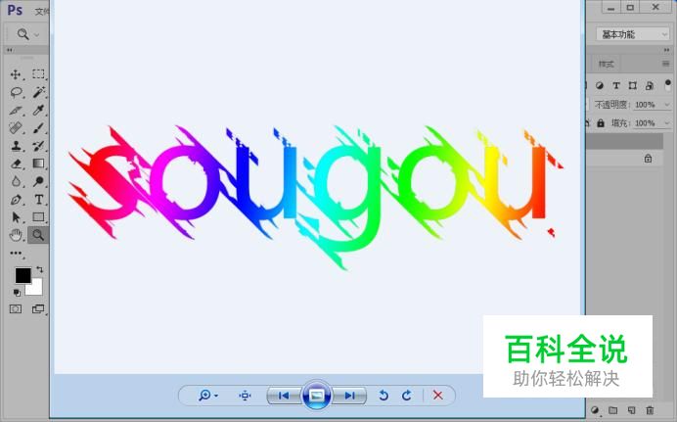This screenshot has height=422, width=677.
Task: Open the extra tools ellipsis menu
Action: pyautogui.click(x=16, y=254)
